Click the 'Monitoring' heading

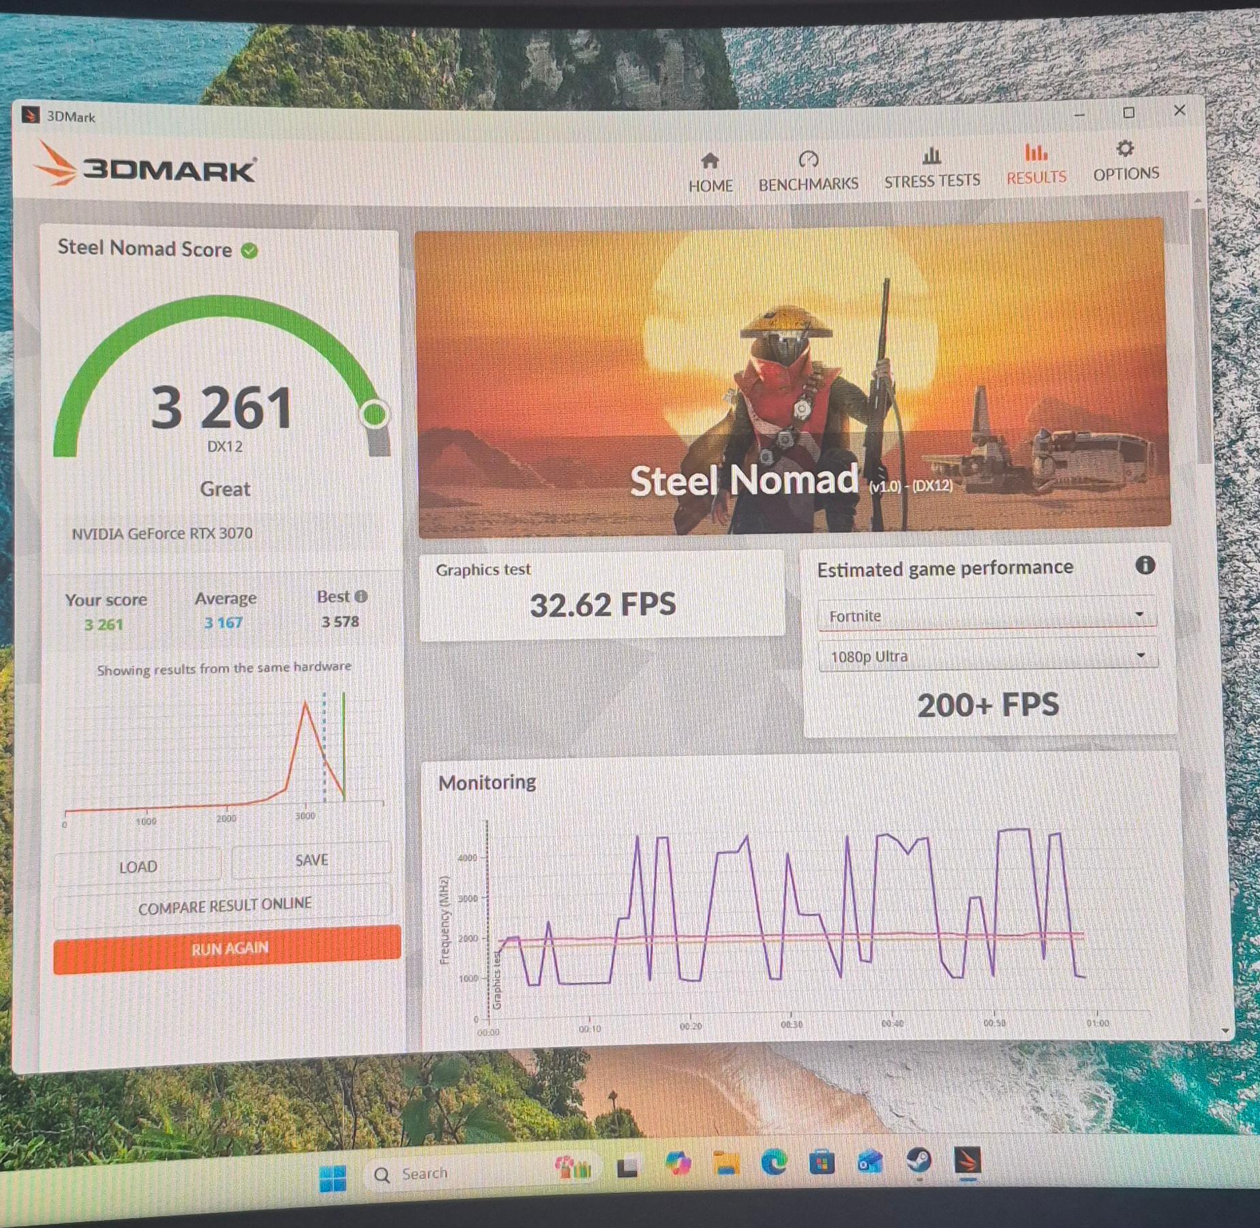click(x=487, y=782)
